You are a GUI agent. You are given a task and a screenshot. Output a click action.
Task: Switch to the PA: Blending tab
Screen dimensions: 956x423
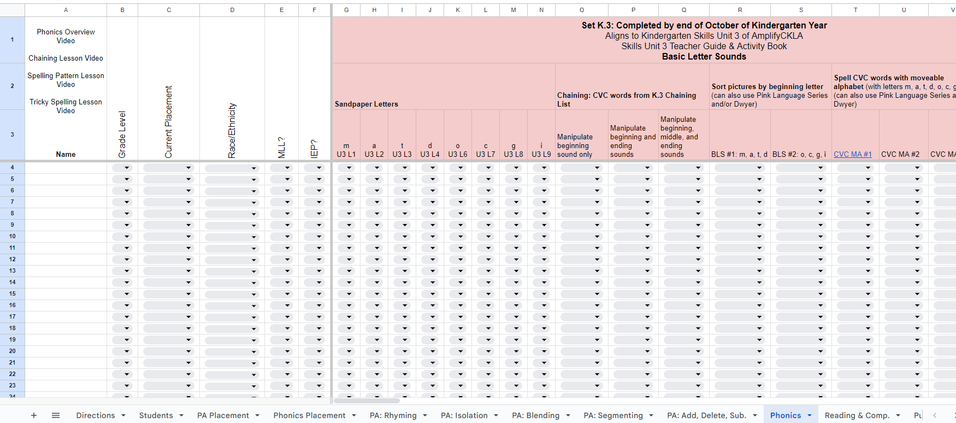point(535,415)
